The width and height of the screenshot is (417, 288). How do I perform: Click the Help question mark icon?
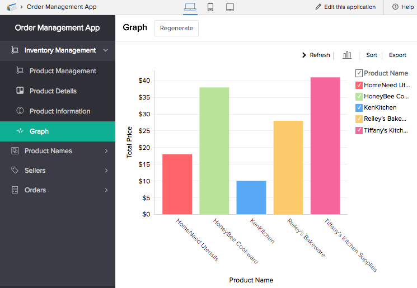pyautogui.click(x=395, y=7)
